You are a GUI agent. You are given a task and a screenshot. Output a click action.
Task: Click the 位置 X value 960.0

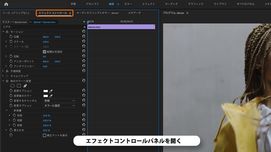pos(46,37)
